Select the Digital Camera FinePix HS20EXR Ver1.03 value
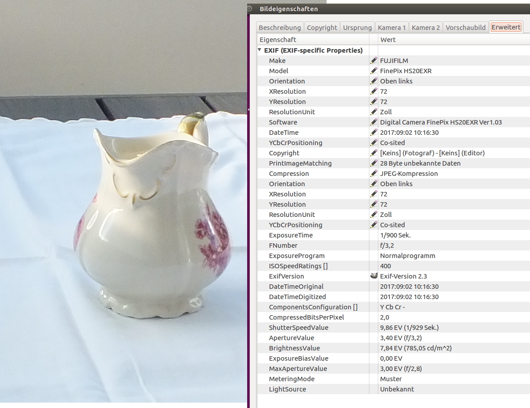530x408 pixels. 441,122
